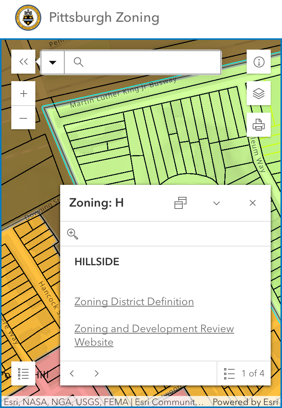The image size is (282, 408).
Task: Collapse the Zoning: H popup
Action: point(216,203)
